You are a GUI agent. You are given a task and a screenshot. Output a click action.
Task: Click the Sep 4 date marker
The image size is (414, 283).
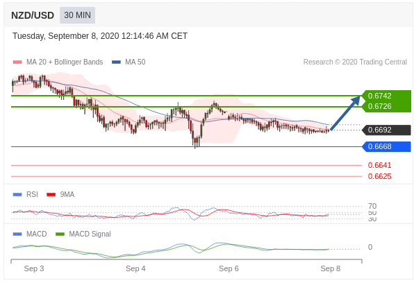(x=135, y=268)
